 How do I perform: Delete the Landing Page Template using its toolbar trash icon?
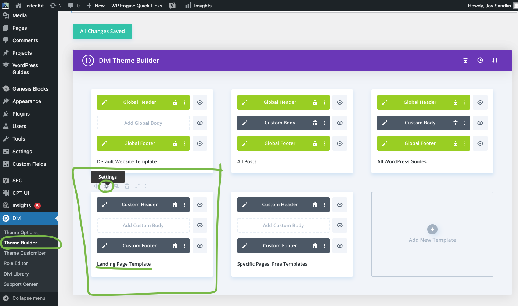pyautogui.click(x=127, y=186)
